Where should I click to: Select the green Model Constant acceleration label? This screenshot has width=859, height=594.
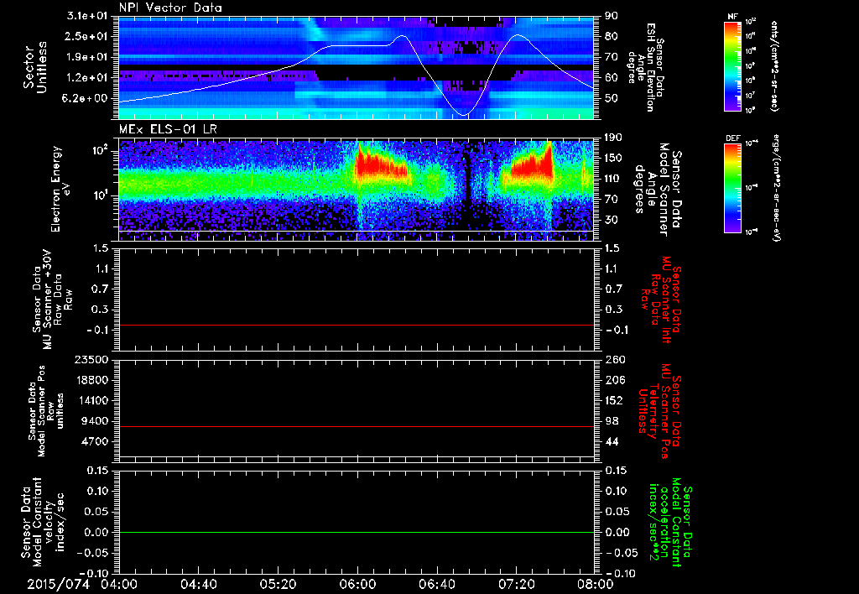pos(670,522)
